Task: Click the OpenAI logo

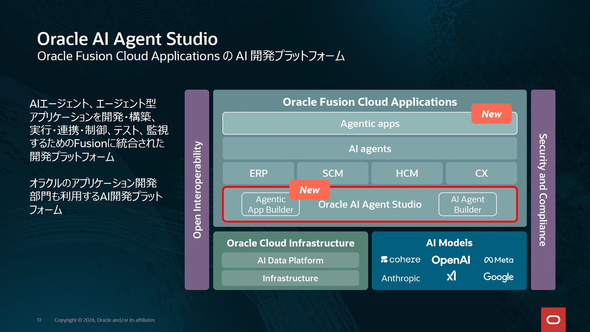Action: 451,260
